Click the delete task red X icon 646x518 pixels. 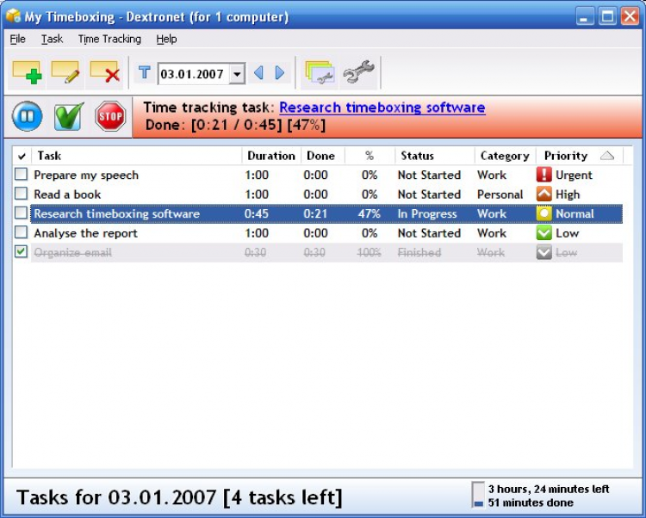[104, 72]
